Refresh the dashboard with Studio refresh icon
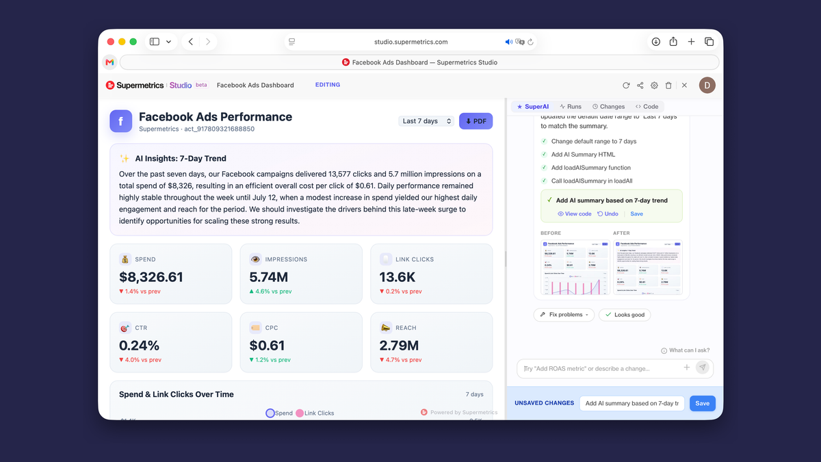Viewport: 821px width, 462px height. point(626,86)
